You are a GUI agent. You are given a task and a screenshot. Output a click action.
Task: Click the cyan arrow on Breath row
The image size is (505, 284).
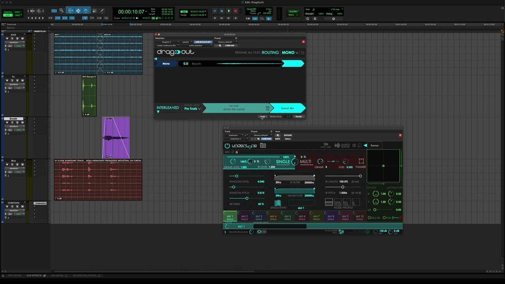pos(293,64)
